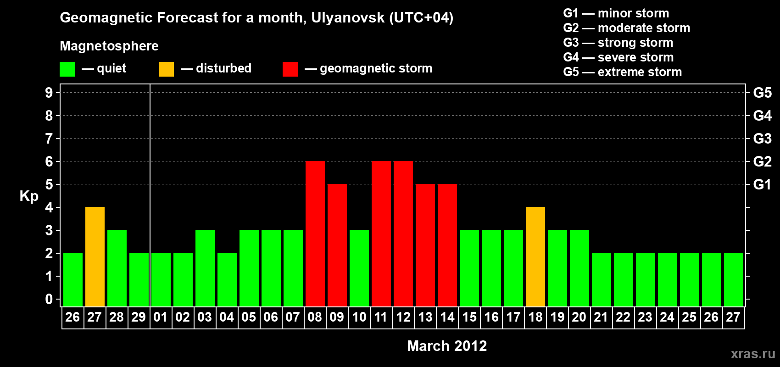Click the Kp axis value 6
The height and width of the screenshot is (367, 780).
[49, 161]
